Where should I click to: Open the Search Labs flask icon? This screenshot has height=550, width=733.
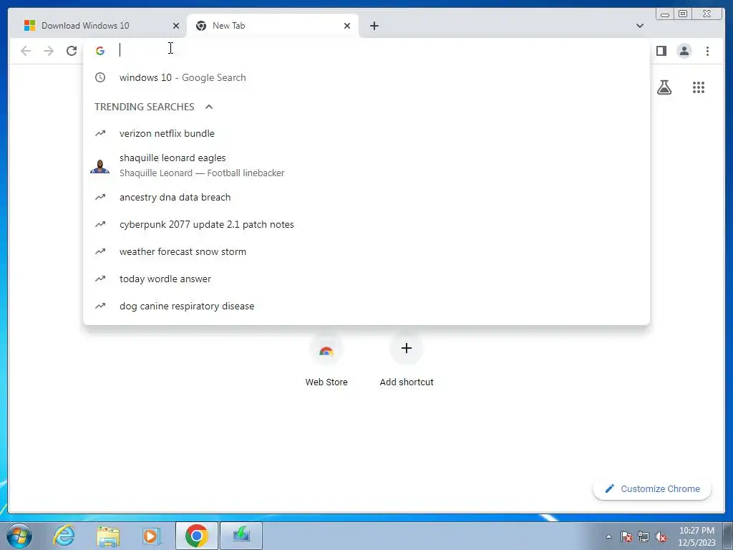[x=664, y=87]
